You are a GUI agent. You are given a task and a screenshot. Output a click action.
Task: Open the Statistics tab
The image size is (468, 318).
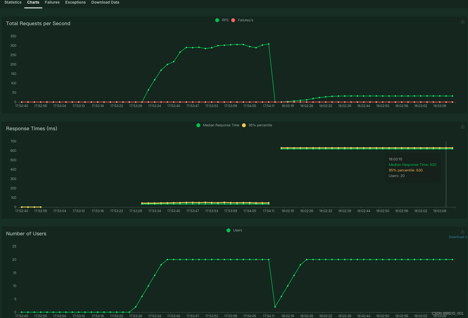pyautogui.click(x=13, y=2)
